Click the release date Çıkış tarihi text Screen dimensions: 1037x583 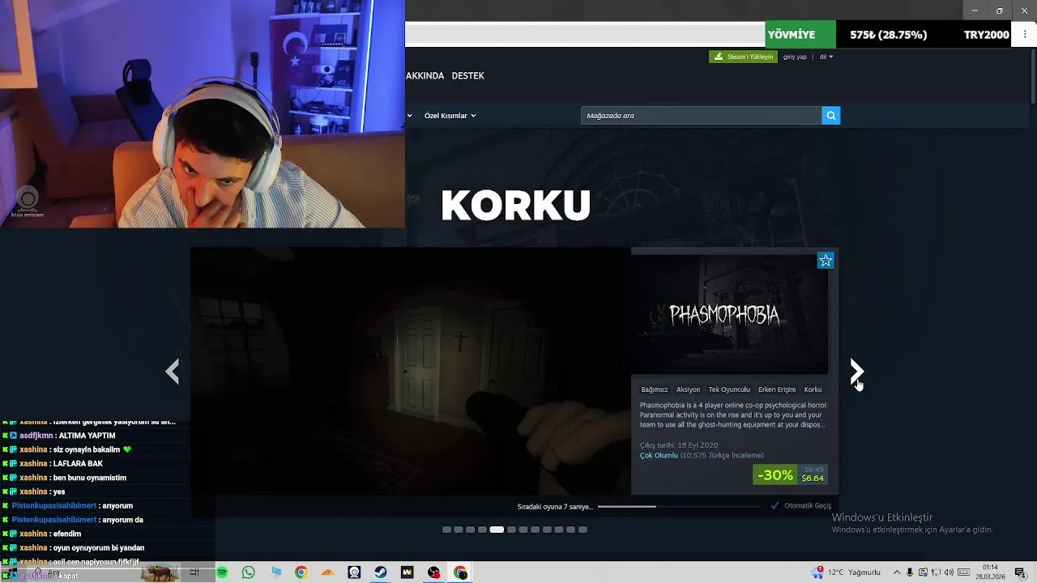click(x=679, y=445)
